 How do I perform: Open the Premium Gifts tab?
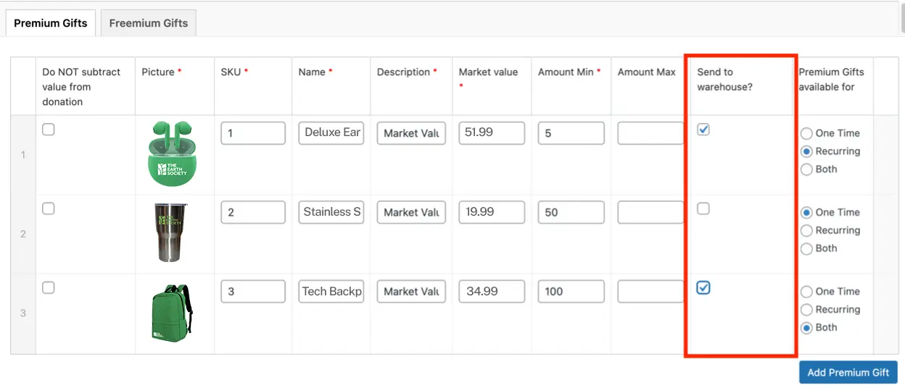point(51,23)
